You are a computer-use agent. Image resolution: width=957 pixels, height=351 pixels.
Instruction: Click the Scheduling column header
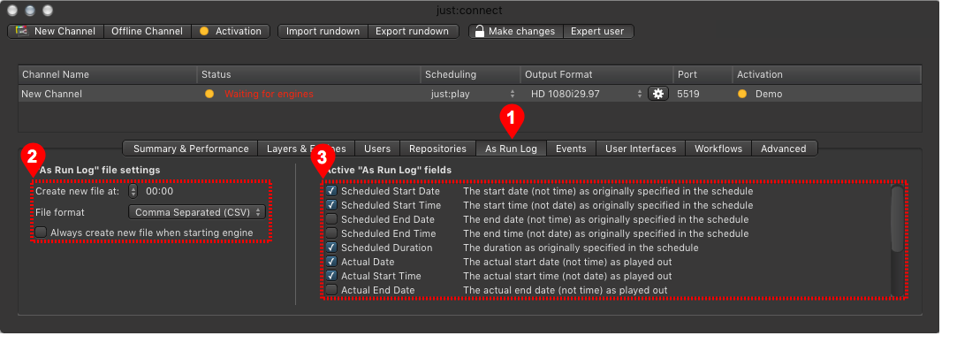471,74
